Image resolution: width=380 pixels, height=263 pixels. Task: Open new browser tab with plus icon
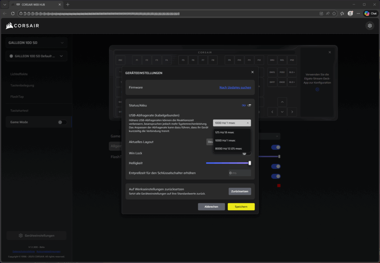68,4
